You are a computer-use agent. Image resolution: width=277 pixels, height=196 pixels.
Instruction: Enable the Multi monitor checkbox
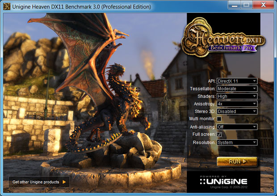pyautogui.click(x=219, y=119)
